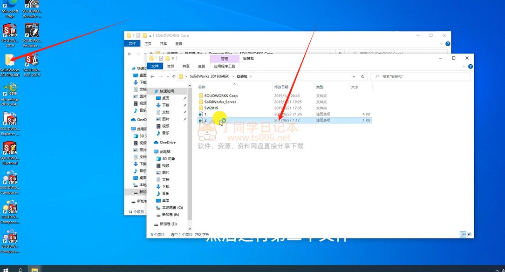Viewport: 505px width, 272px height.
Task: Unpin 图片 from quick access pin icon
Action: click(184, 119)
